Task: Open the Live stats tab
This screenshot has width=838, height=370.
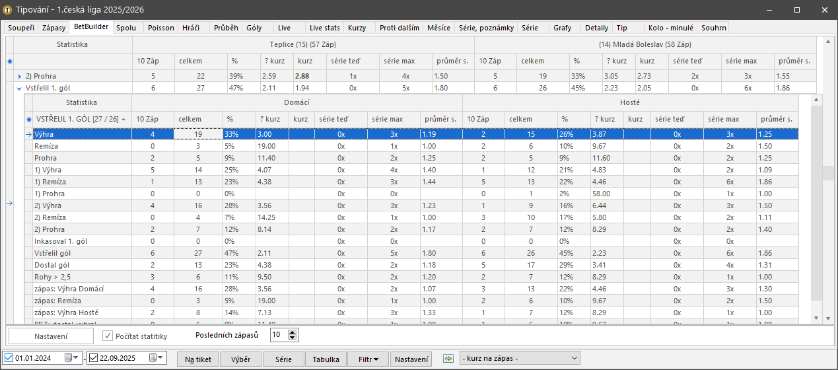Action: click(x=324, y=28)
